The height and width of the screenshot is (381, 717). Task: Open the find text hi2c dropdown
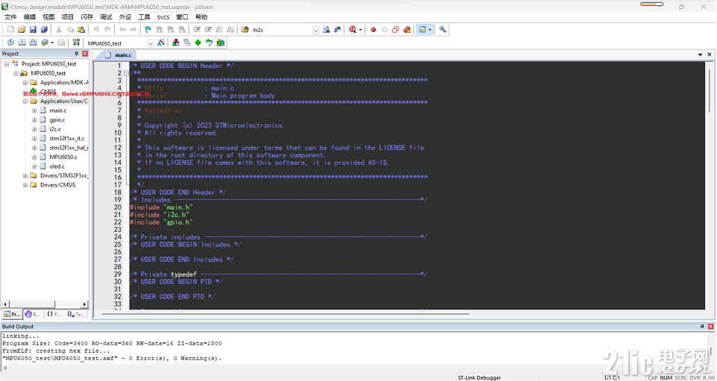pyautogui.click(x=315, y=30)
